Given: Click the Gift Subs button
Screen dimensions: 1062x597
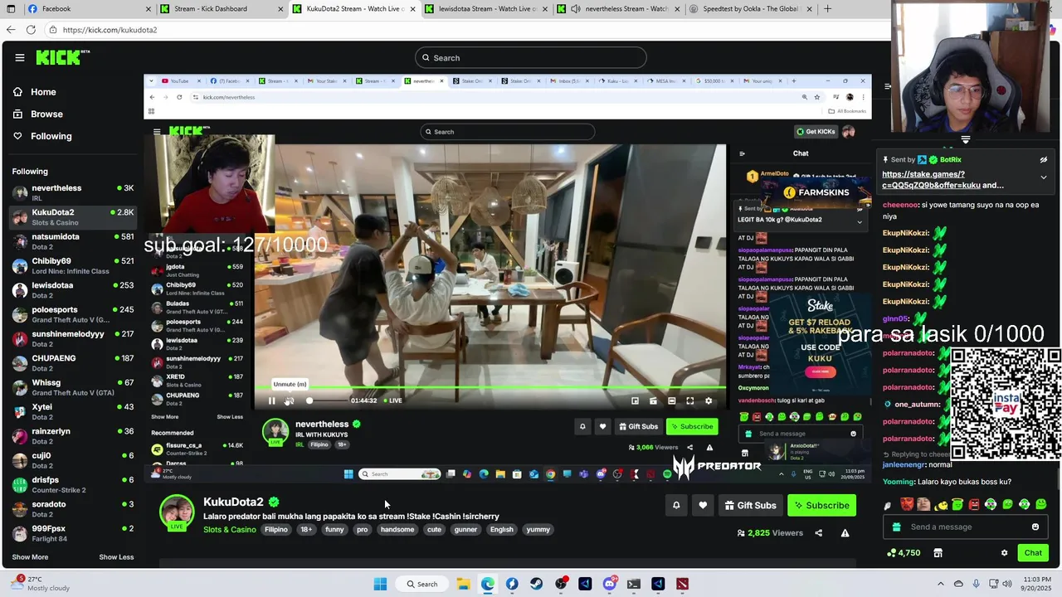Looking at the screenshot, I should pos(750,505).
